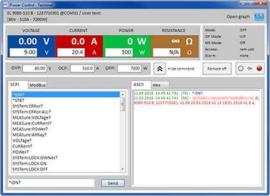Click the Open graph icon
The height and width of the screenshot is (196, 270).
259,17
